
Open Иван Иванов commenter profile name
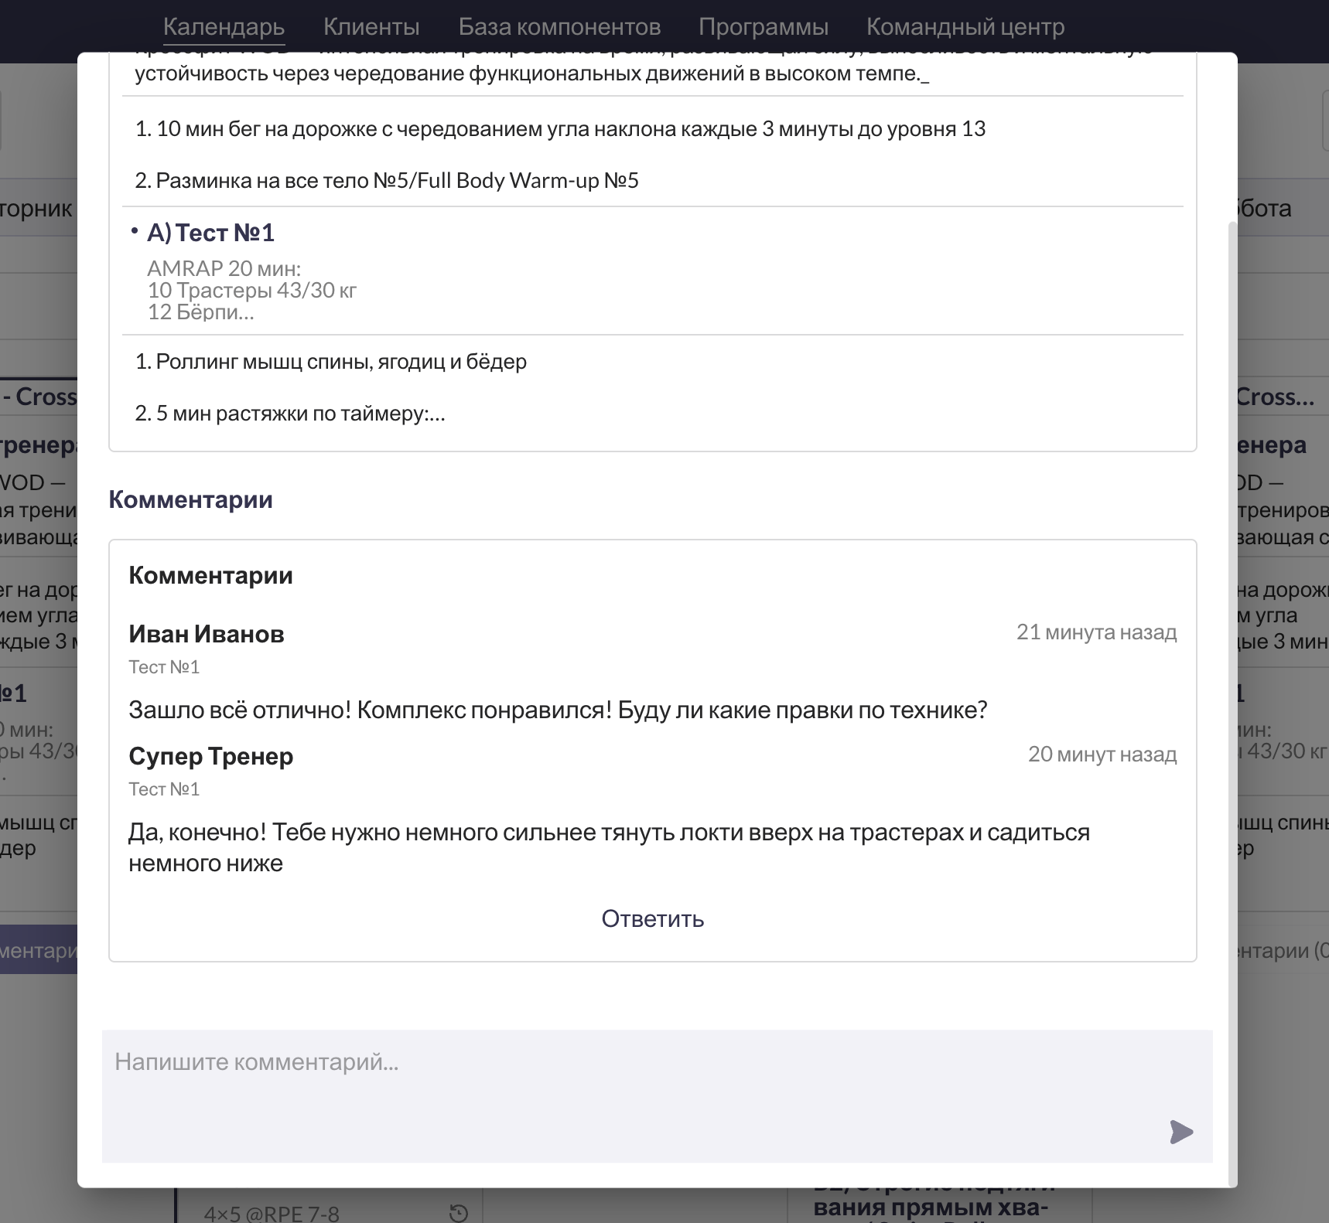[x=207, y=634]
